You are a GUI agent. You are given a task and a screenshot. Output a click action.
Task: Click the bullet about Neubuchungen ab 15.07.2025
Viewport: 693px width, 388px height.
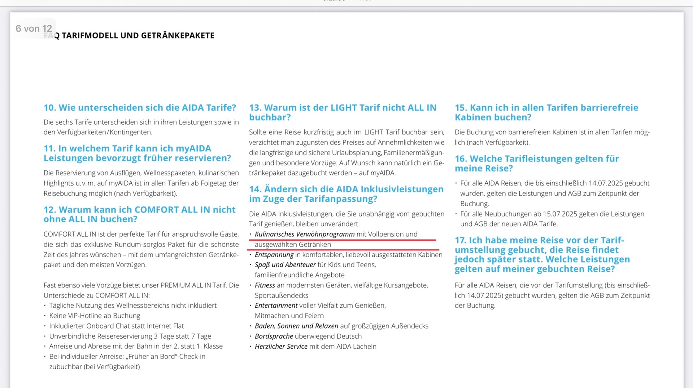coord(552,214)
